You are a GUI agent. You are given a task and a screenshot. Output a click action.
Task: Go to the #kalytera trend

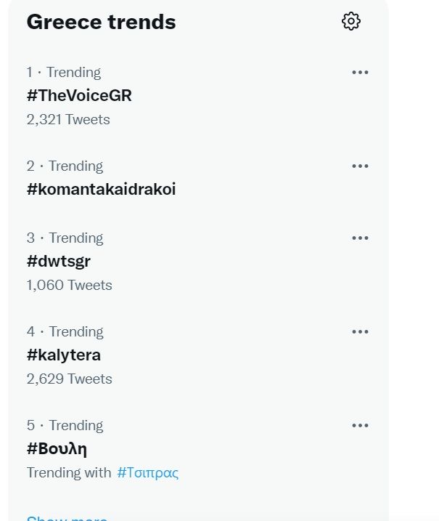pos(64,355)
